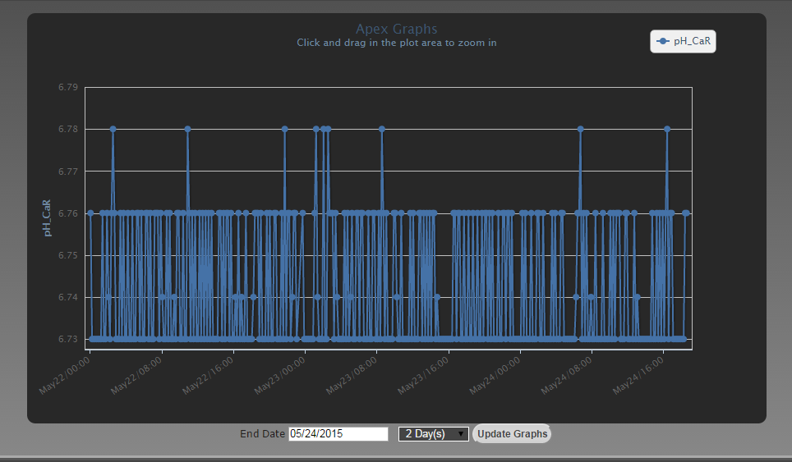792x462 pixels.
Task: Click the 6.73 y-axis label
Action: [x=68, y=339]
